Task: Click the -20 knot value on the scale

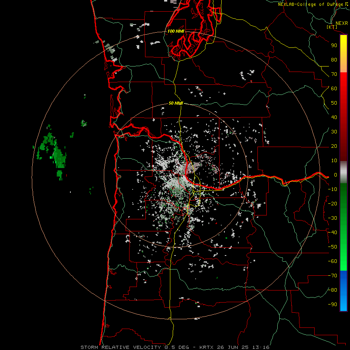Action: pos(332,204)
